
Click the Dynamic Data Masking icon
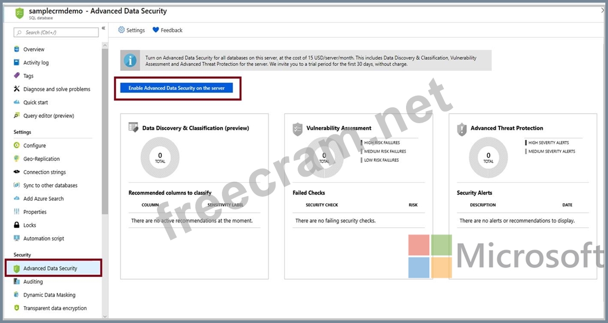16,294
